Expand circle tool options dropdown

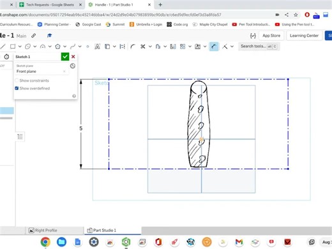pyautogui.click(x=35, y=46)
